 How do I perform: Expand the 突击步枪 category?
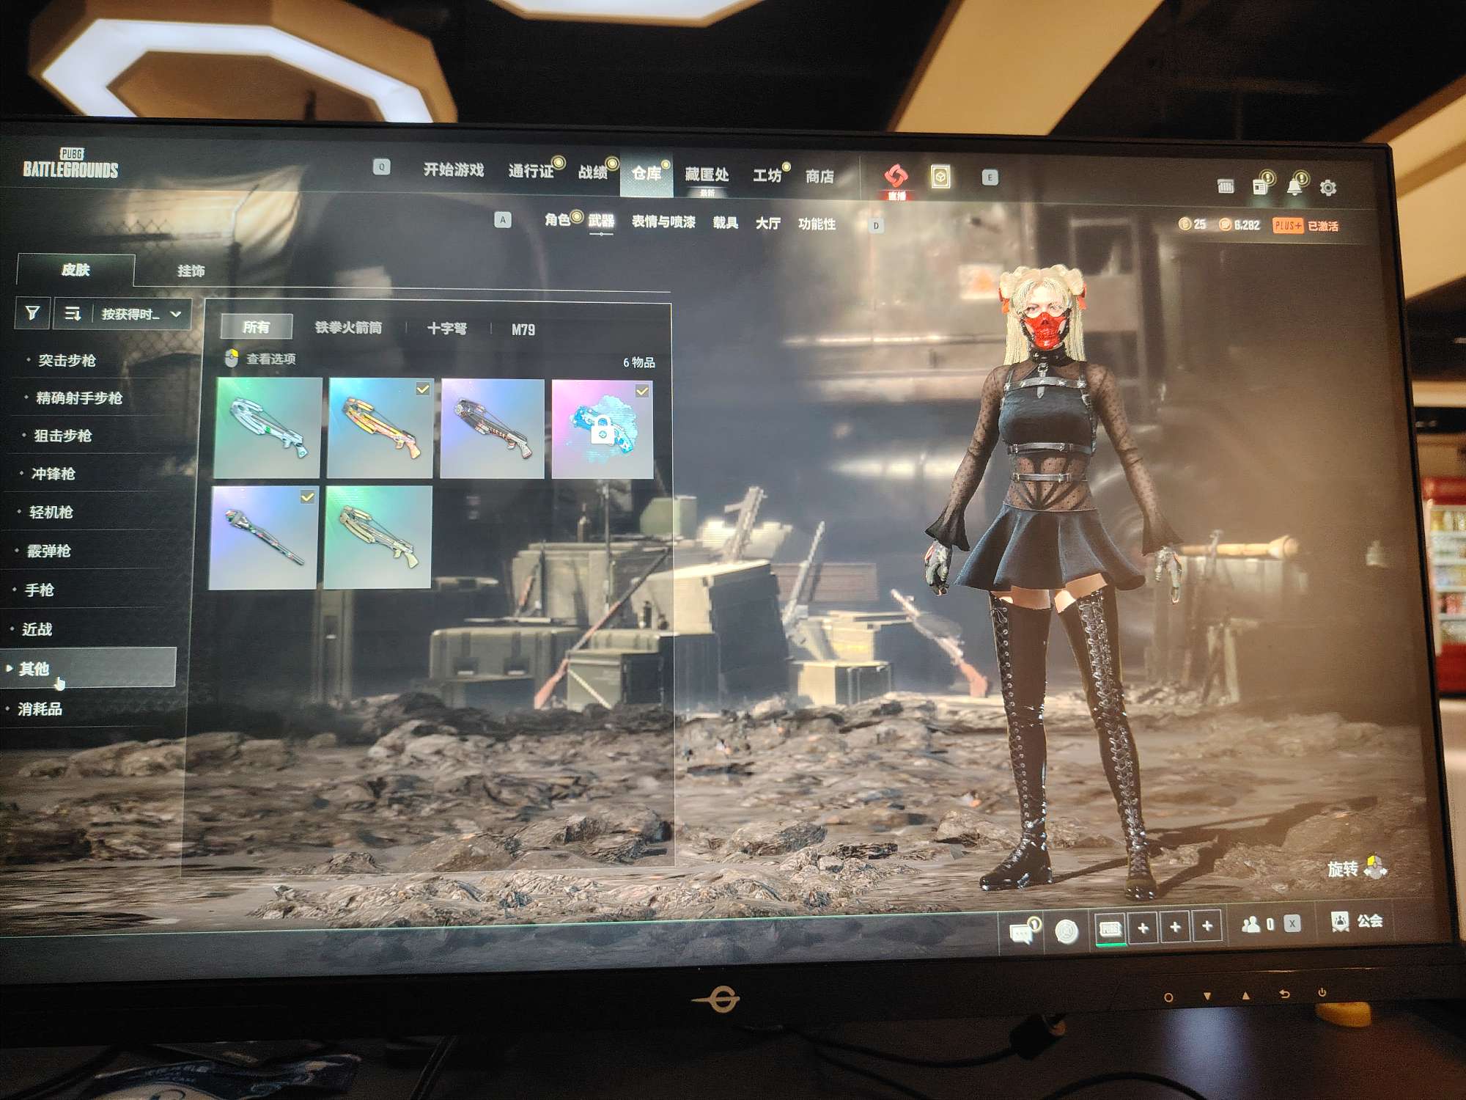tap(67, 360)
